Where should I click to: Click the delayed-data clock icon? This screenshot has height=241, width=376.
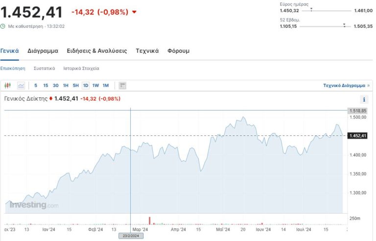3,26
